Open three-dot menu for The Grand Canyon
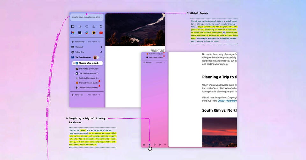The width and height of the screenshot is (306, 160). click(101, 57)
